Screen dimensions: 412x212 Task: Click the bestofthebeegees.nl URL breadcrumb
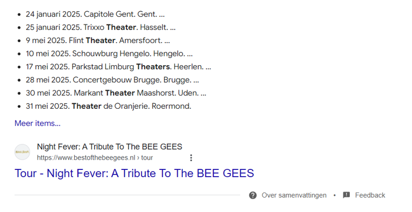(95, 158)
